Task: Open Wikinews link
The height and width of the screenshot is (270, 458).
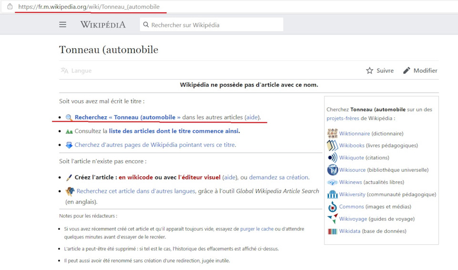Action: (351, 182)
